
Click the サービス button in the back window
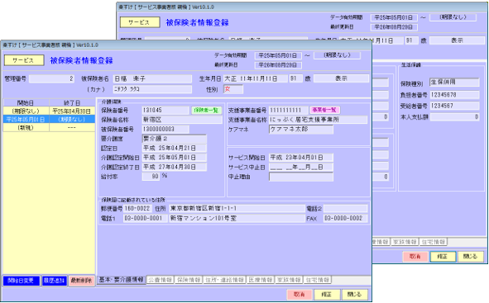click(x=140, y=22)
